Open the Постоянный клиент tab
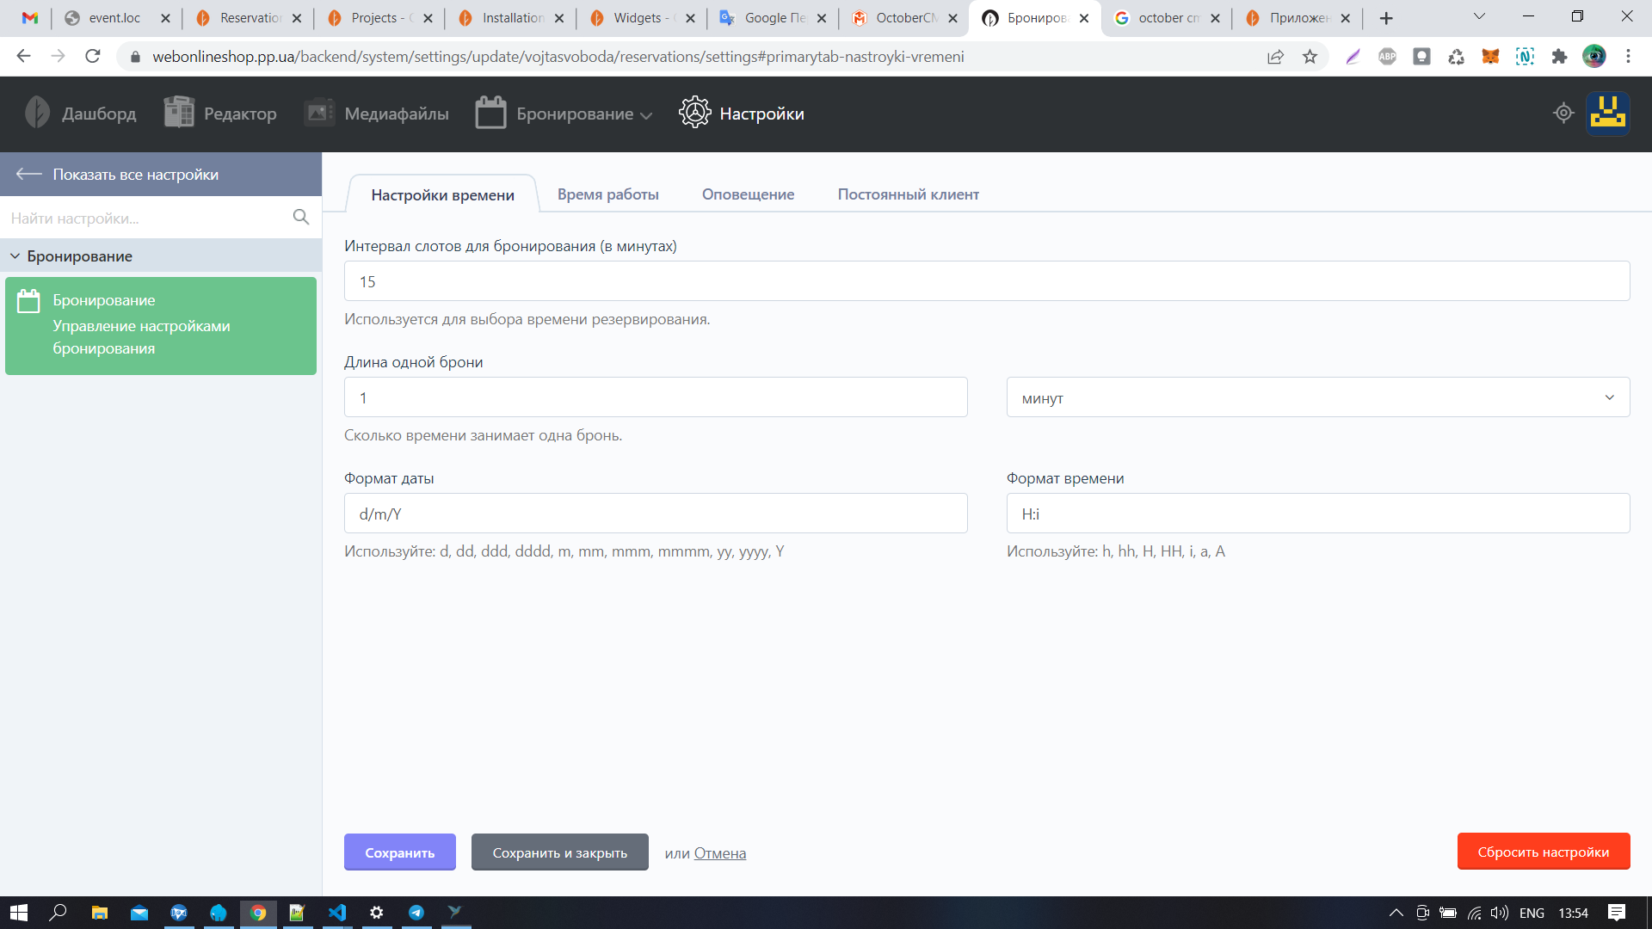This screenshot has width=1652, height=929. coord(908,194)
